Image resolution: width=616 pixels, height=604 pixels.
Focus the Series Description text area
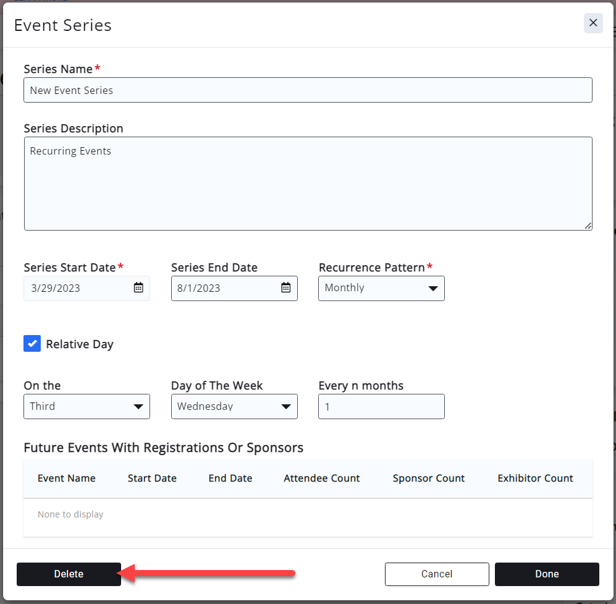[x=308, y=184]
